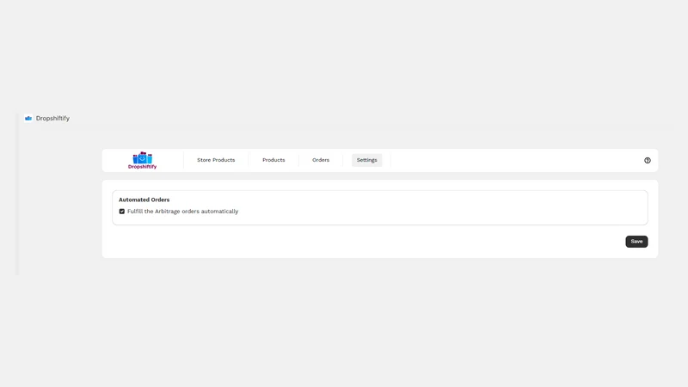Click the Dropshiftify shopping bags logo
The height and width of the screenshot is (387, 688).
pos(142,160)
